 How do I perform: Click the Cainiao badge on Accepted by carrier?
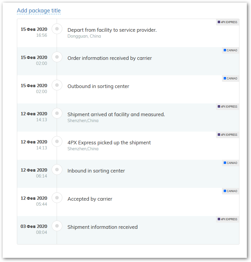[231, 191]
